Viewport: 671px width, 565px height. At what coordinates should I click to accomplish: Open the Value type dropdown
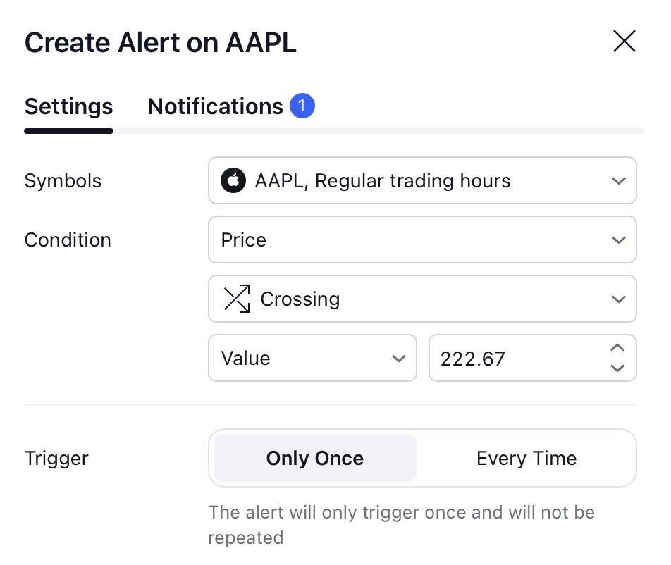coord(312,358)
